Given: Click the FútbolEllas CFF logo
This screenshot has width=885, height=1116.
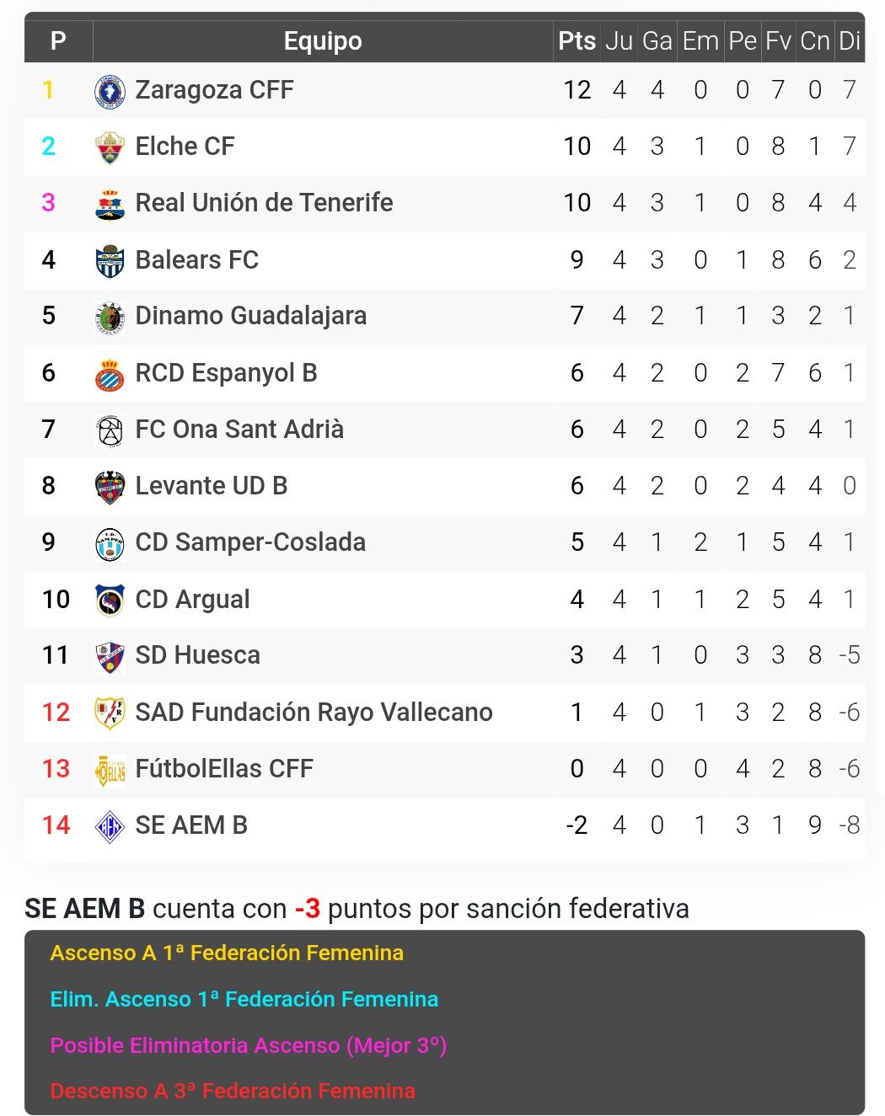Looking at the screenshot, I should click(x=110, y=770).
